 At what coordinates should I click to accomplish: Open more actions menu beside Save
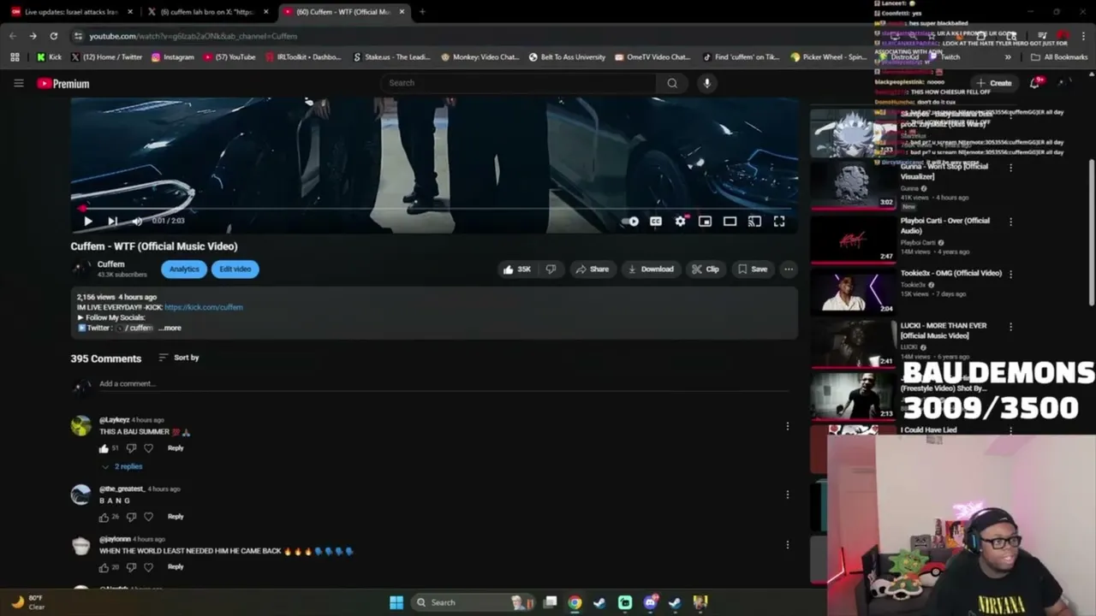(789, 269)
